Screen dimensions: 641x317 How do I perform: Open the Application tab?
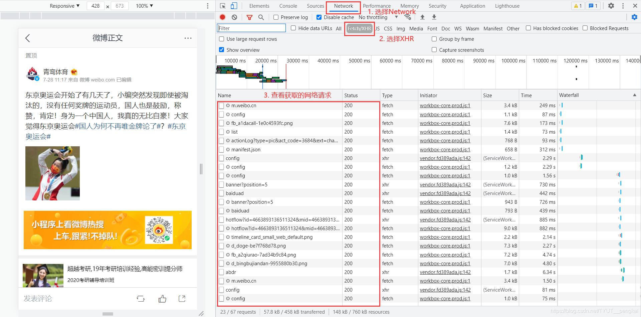click(x=472, y=6)
